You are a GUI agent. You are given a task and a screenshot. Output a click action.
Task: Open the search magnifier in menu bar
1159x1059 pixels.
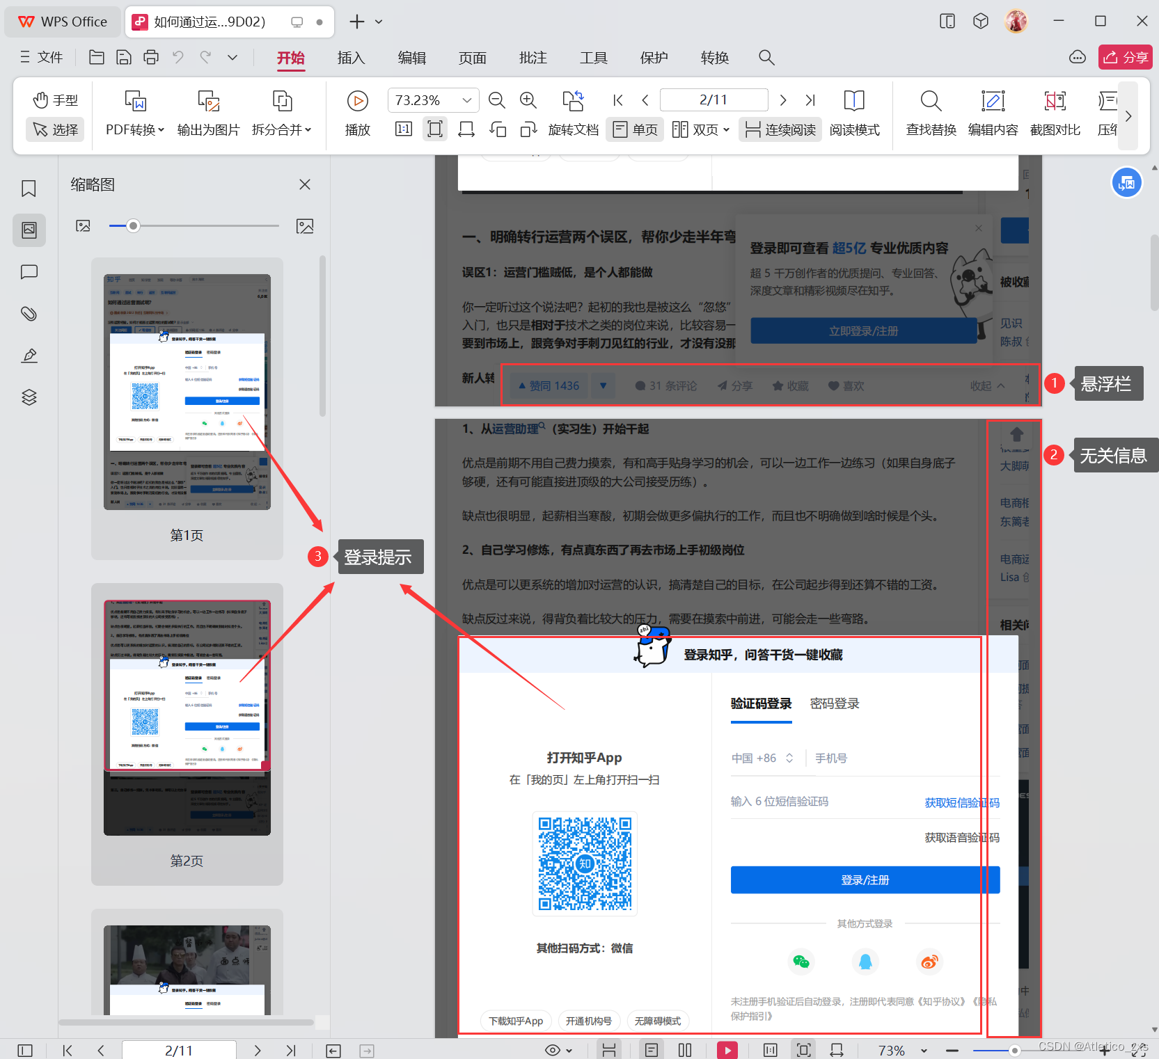coord(766,57)
